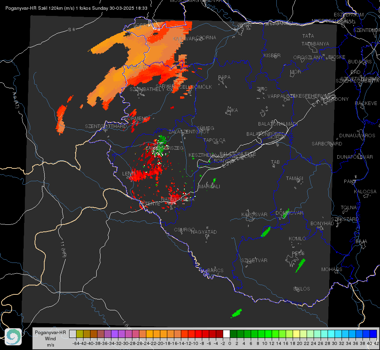Click the ZIRC city label
The image size is (380, 350).
pos(262,89)
